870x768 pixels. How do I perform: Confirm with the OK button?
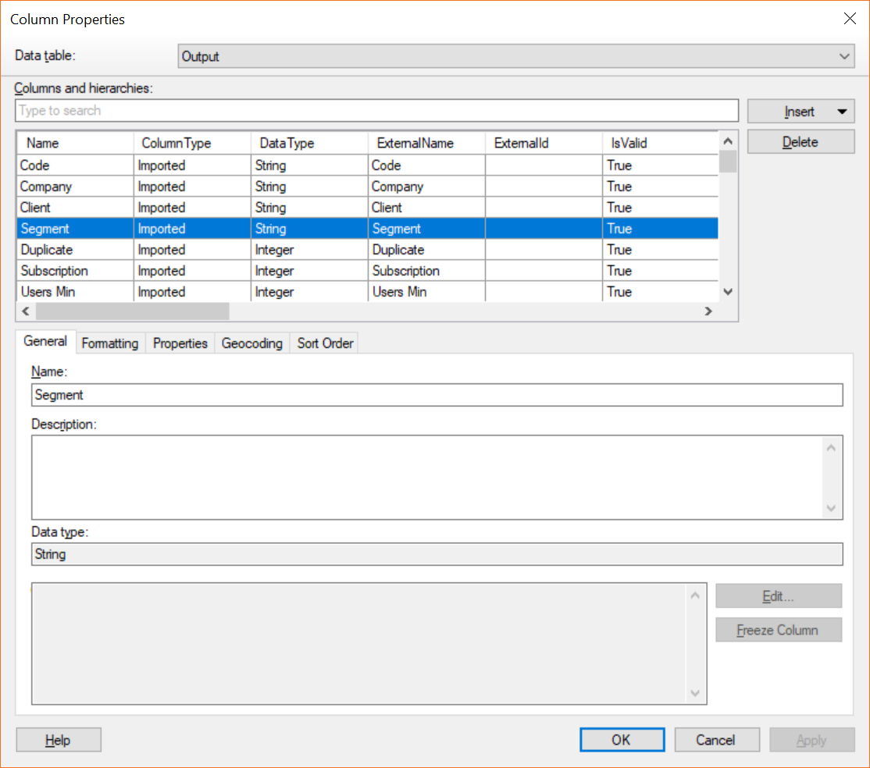(622, 740)
